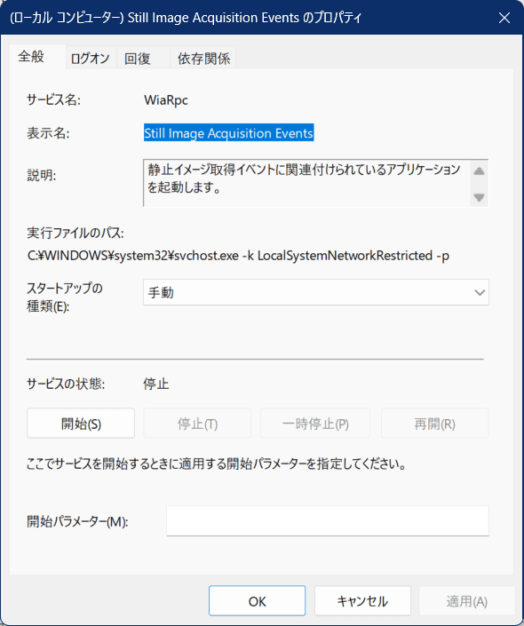Screen dimensions: 524x626
Task: Click the 停止 service status value
Action: 156,384
